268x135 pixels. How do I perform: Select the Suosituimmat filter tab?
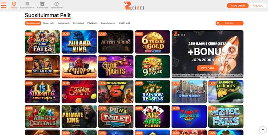pyautogui.click(x=33, y=23)
